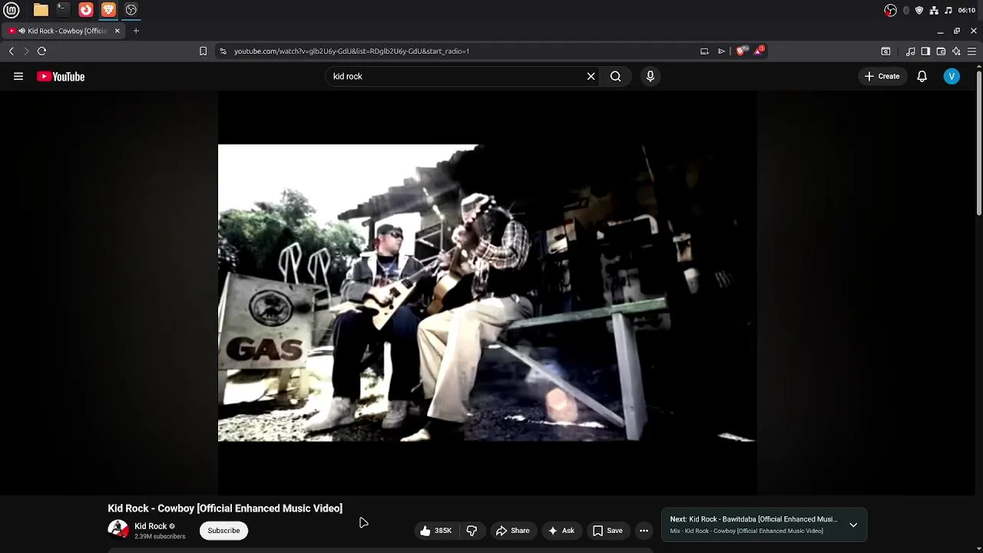Dislike the video with thumbs down
Image resolution: width=983 pixels, height=553 pixels.
472,531
